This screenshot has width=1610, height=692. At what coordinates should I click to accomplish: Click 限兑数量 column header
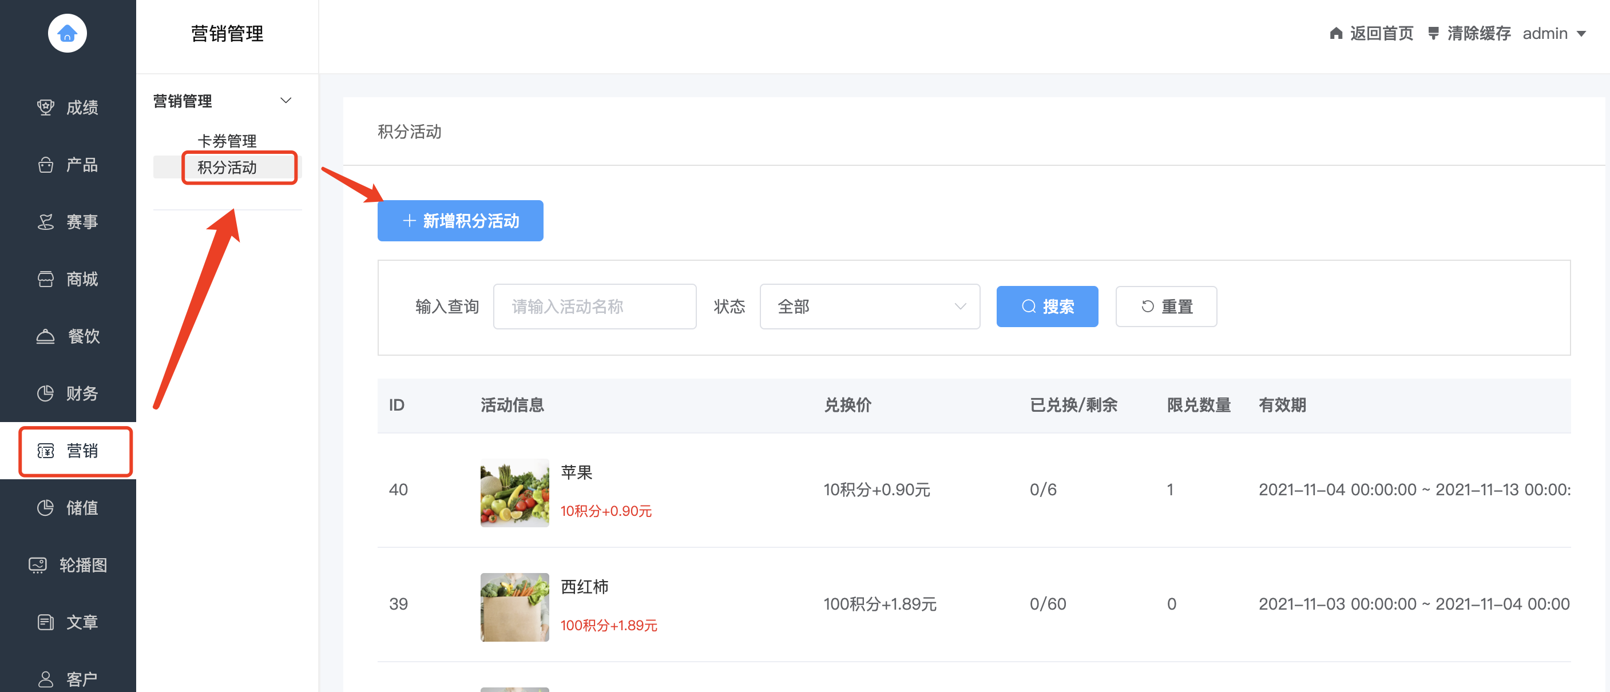(x=1198, y=405)
